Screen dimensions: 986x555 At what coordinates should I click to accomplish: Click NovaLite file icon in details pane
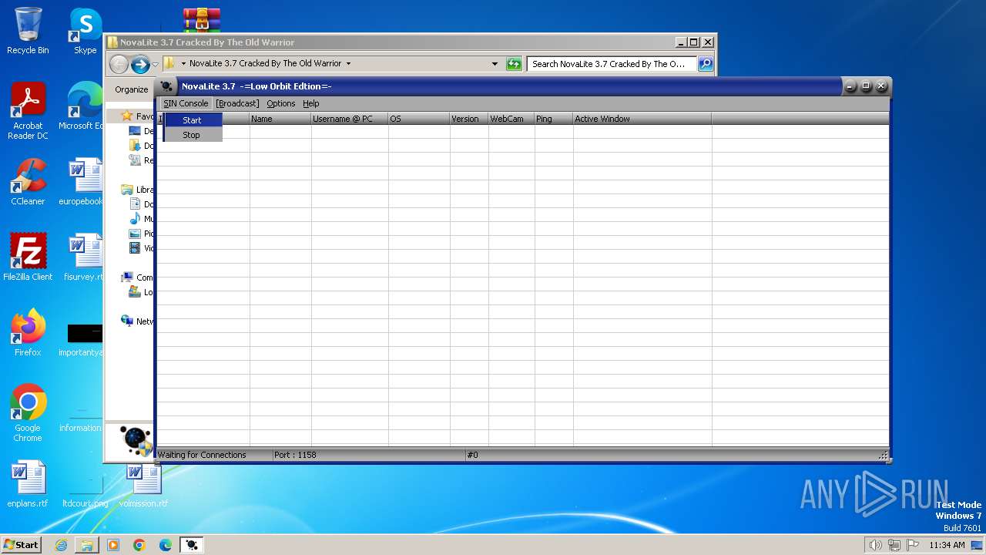tap(137, 441)
